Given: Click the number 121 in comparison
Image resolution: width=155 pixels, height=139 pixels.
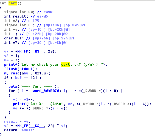Looking at the screenshot, I should [34, 78].
